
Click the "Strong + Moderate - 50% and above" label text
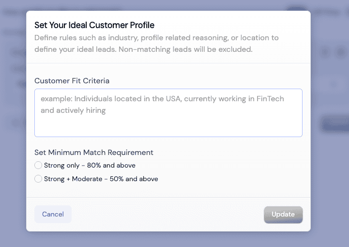click(101, 179)
